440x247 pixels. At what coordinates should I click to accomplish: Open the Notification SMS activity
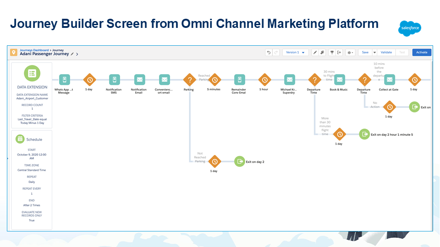[x=115, y=80]
